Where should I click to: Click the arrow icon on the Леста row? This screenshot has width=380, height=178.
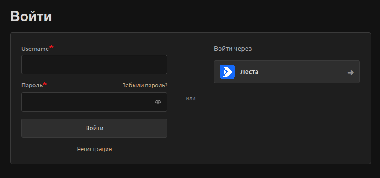(x=350, y=72)
